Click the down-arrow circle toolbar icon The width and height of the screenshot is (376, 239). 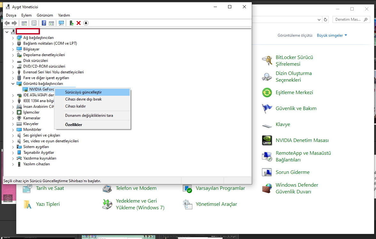(86, 23)
